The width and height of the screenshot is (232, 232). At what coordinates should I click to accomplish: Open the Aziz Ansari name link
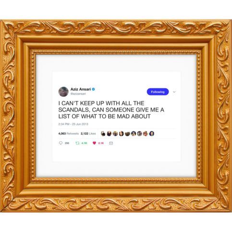point(81,89)
